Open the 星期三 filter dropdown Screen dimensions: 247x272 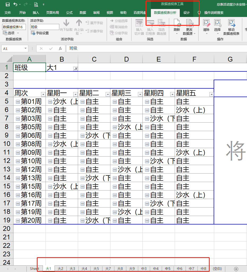pos(140,94)
